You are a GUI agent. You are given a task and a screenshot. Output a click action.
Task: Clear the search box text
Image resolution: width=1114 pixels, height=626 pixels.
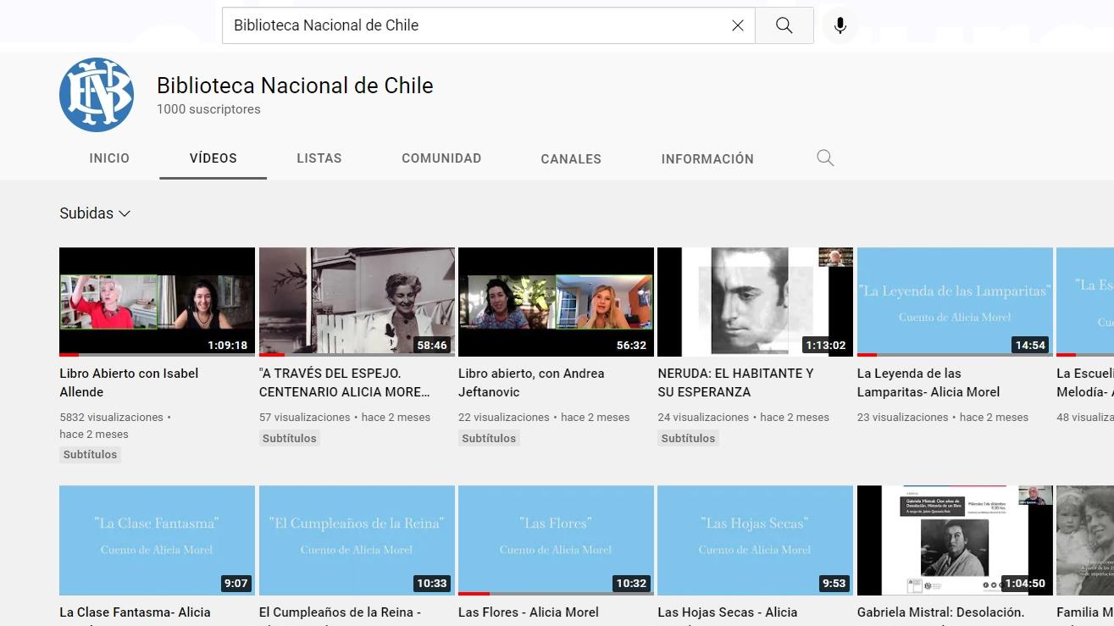tap(738, 25)
